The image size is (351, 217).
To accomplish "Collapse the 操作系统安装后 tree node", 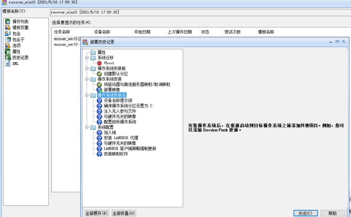I will pyautogui.click(x=87, y=95).
